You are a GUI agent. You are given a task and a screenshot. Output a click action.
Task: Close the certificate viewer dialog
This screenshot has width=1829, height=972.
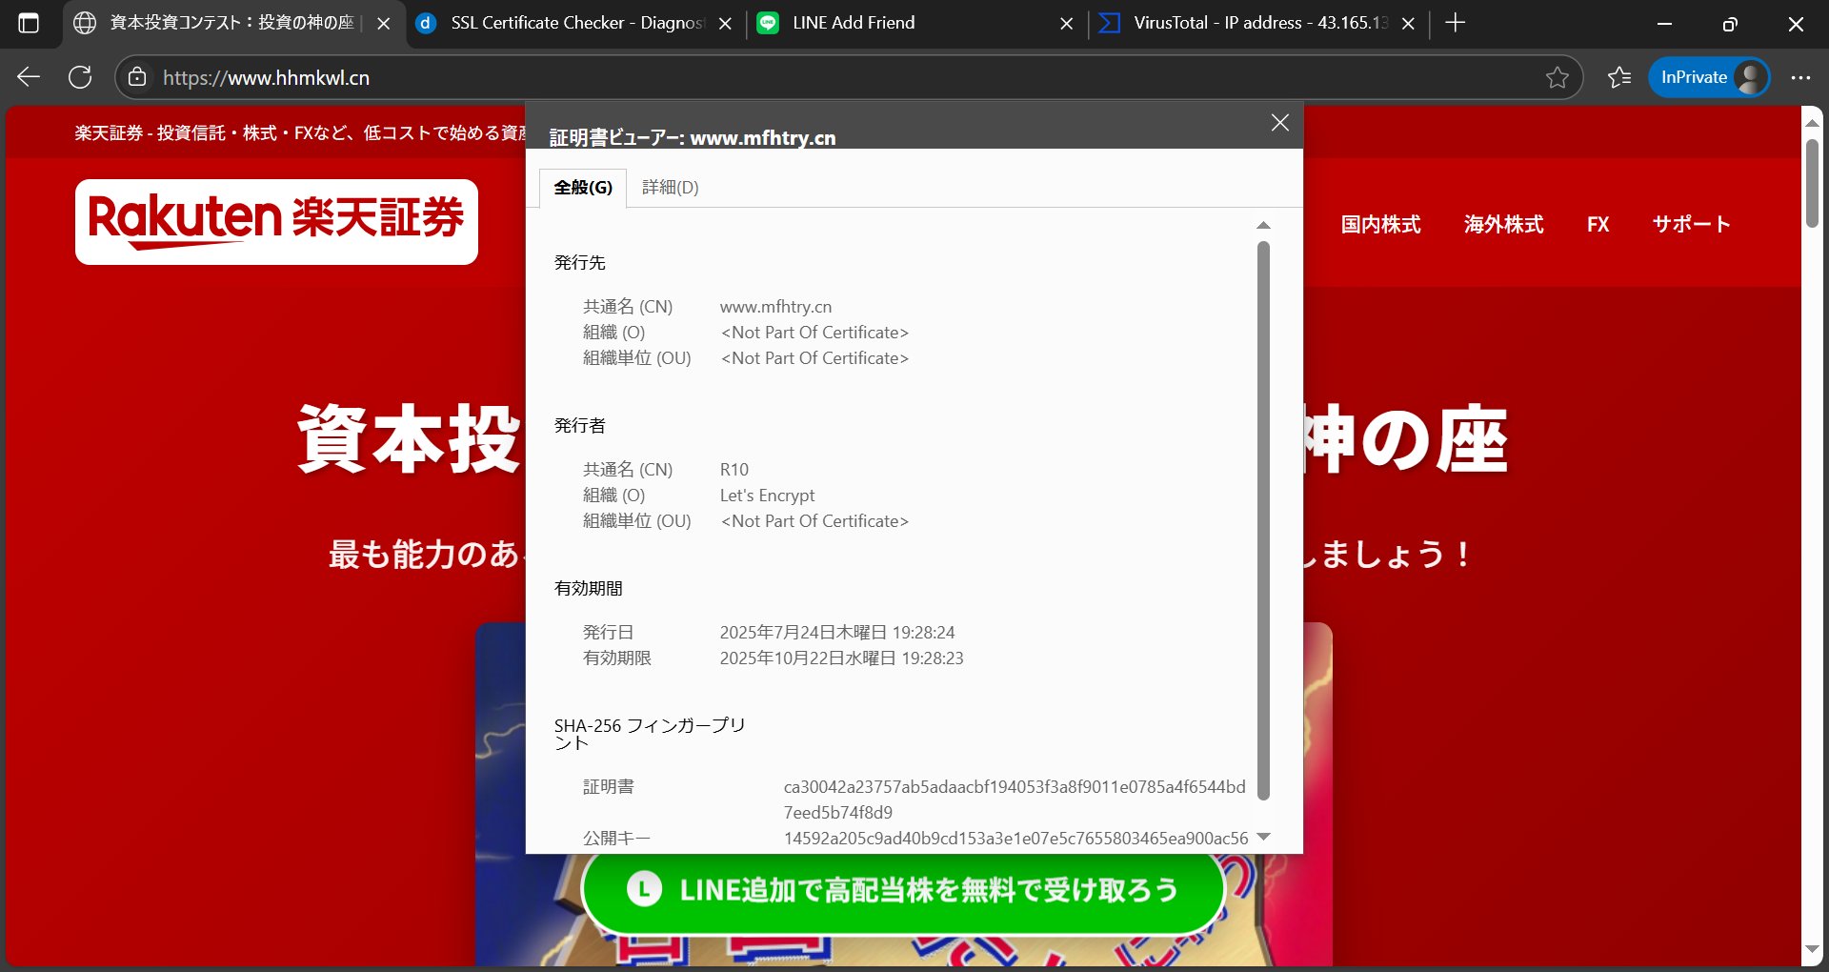click(1280, 123)
